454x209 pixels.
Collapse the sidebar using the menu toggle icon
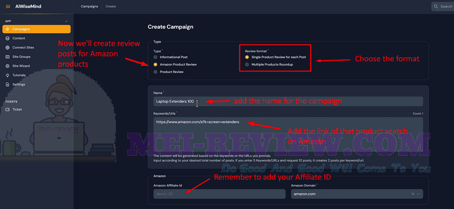click(x=8, y=6)
